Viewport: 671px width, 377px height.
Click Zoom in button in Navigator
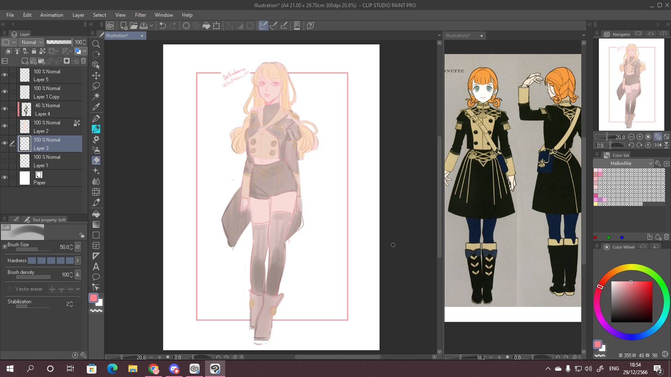pyautogui.click(x=640, y=137)
